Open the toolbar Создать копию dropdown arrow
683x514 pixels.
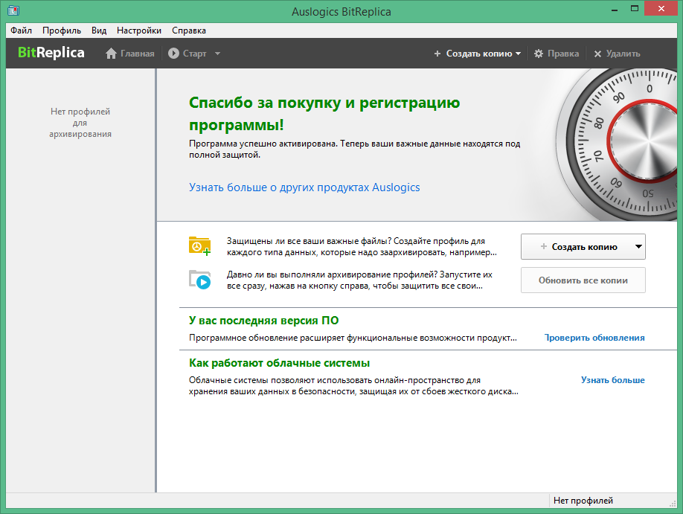tap(518, 54)
